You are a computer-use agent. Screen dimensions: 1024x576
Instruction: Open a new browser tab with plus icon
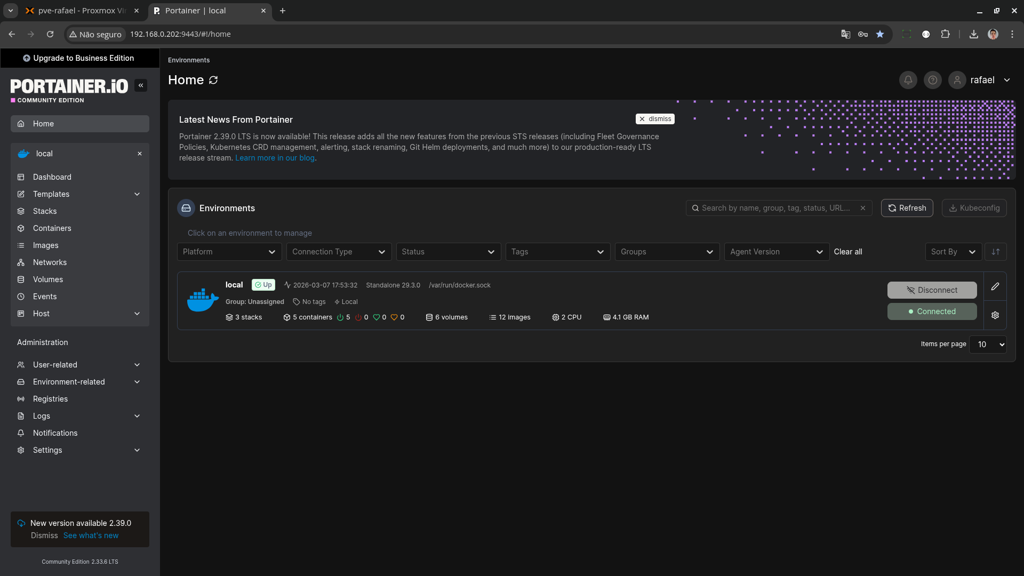click(x=283, y=11)
